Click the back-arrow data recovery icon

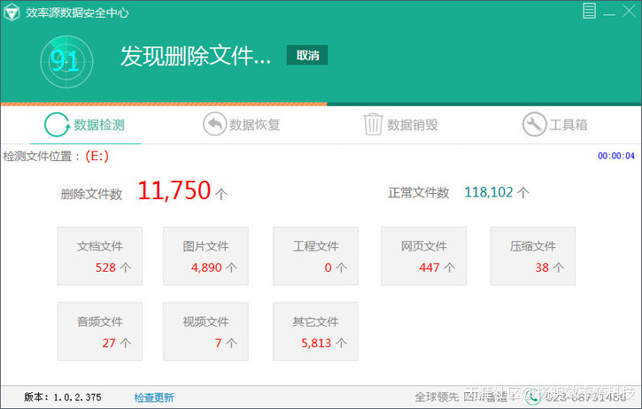pos(214,124)
